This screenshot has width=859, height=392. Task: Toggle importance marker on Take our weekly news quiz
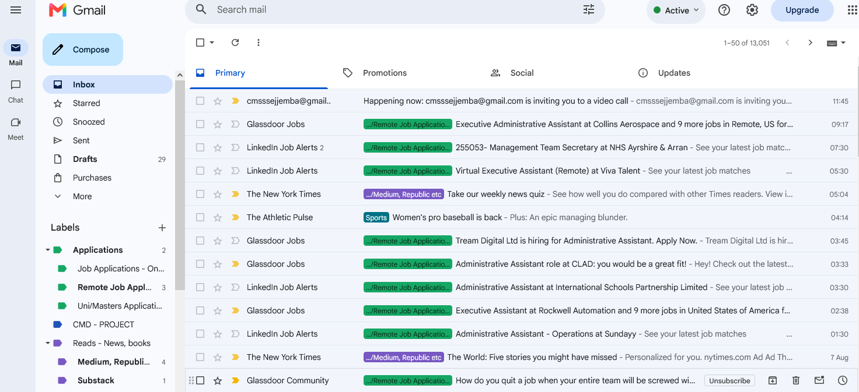point(236,194)
